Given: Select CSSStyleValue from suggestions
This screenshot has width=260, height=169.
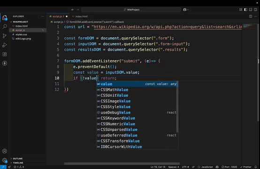Looking at the screenshot, I should (137, 107).
